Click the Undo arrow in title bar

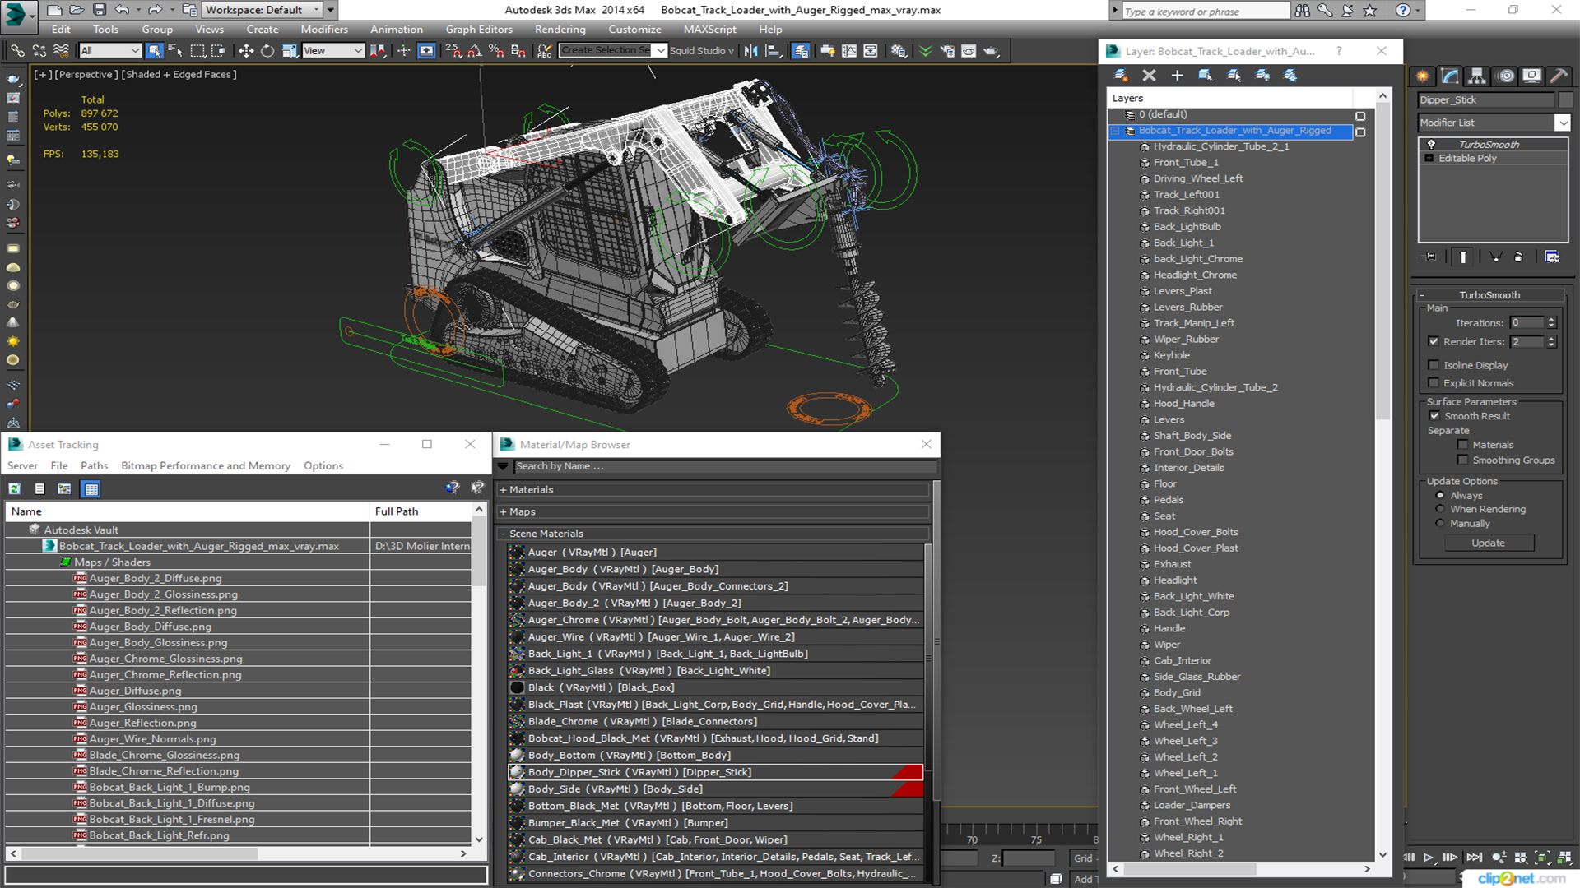[122, 10]
